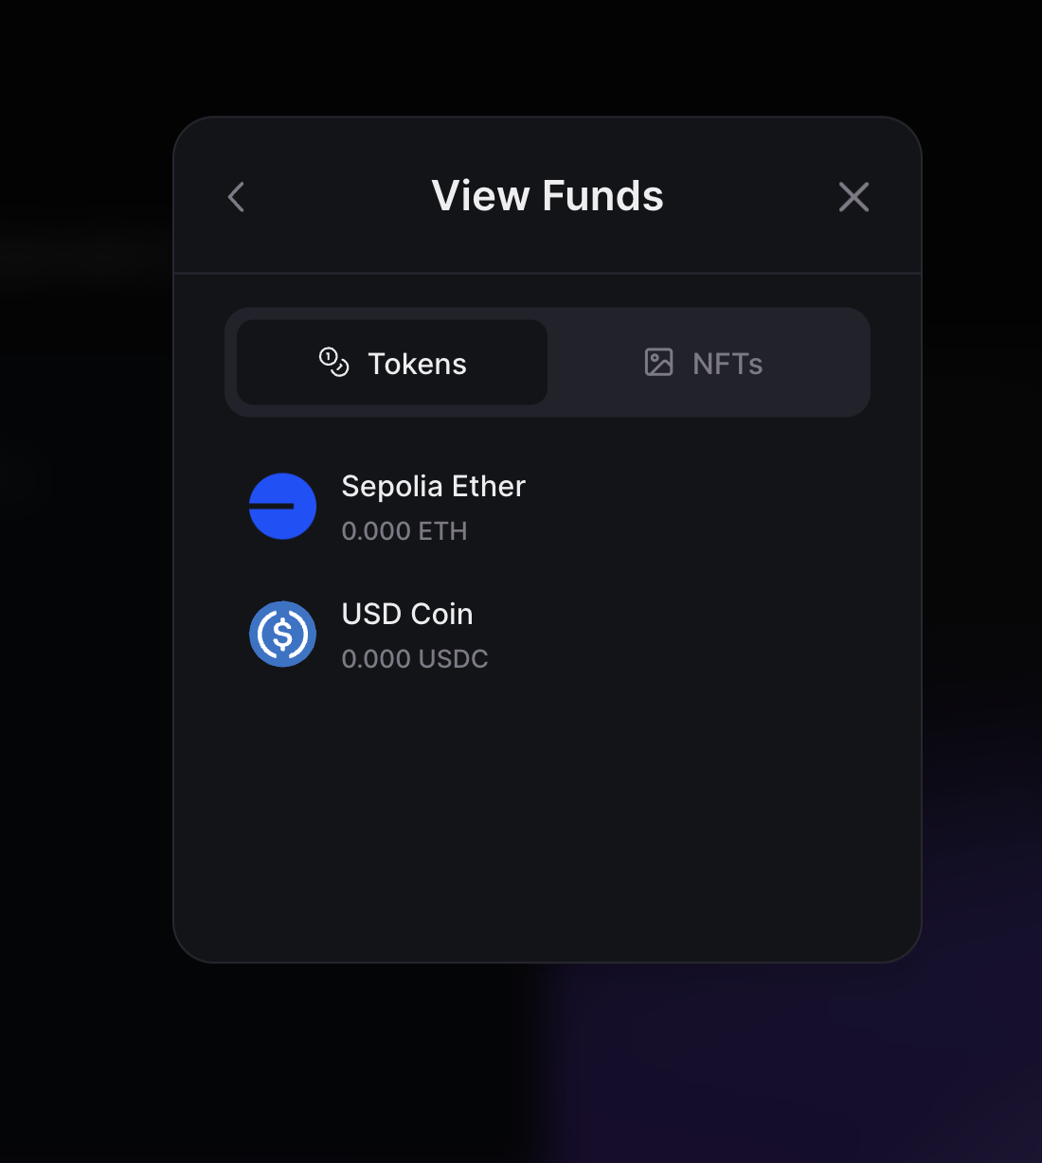Open the NFTs tab
1042x1163 pixels.
tap(703, 363)
